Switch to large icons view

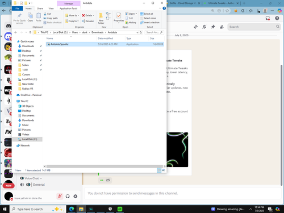(x=164, y=170)
